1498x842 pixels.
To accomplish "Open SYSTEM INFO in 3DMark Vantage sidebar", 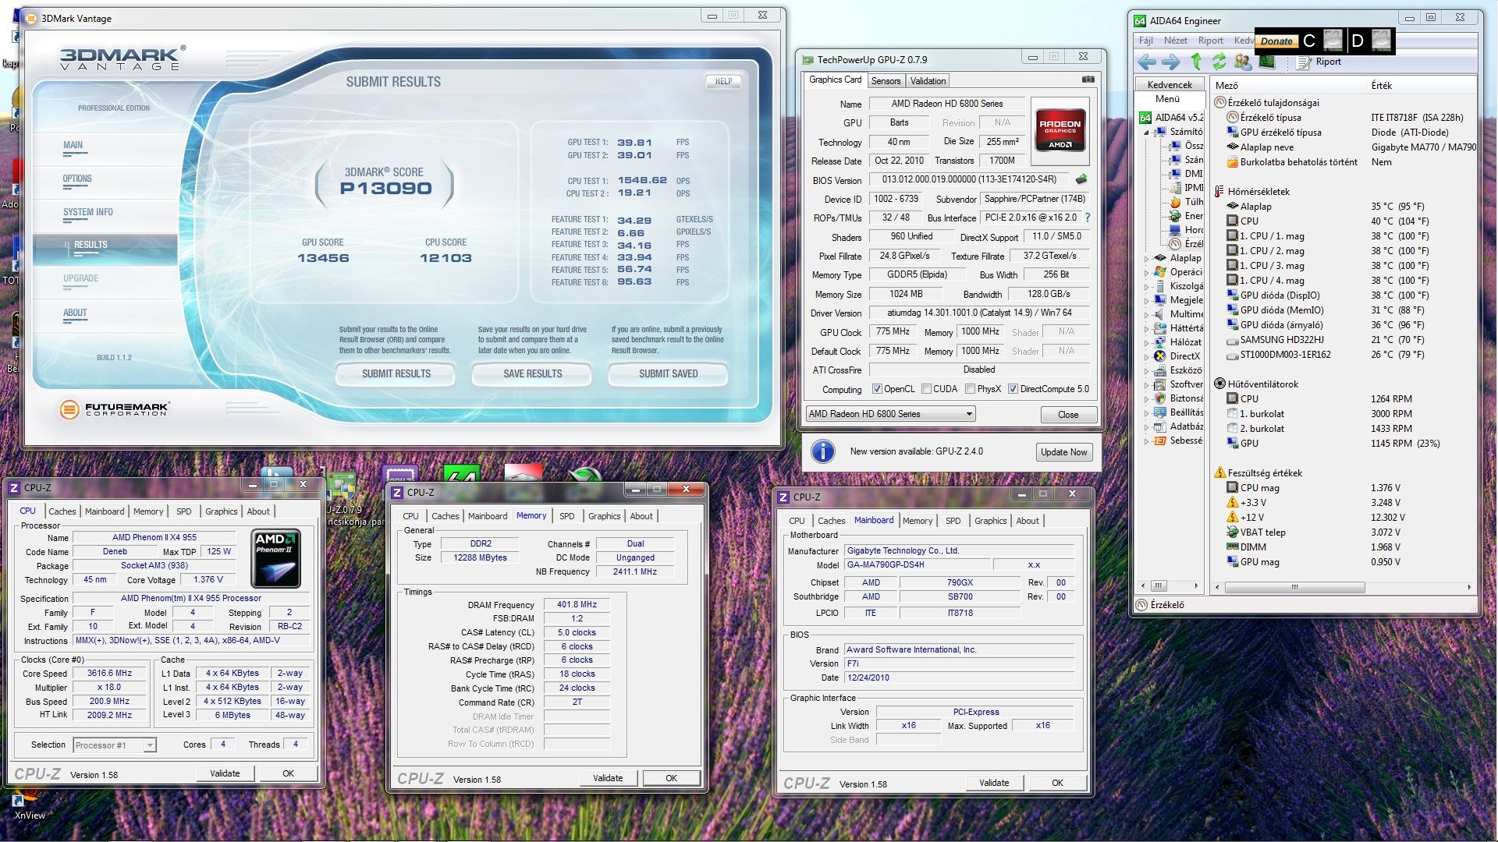I will tap(88, 212).
